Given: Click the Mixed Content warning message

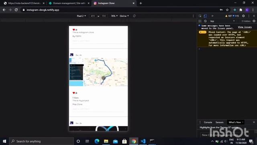Looking at the screenshot, I should (227, 39).
